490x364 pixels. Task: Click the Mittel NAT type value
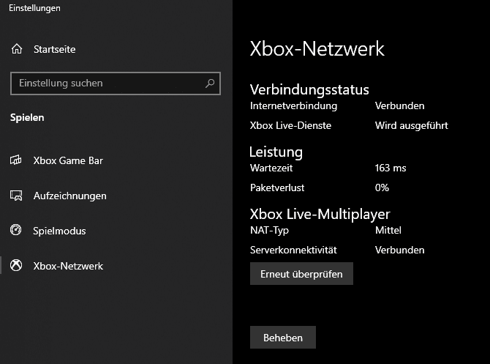[388, 231]
